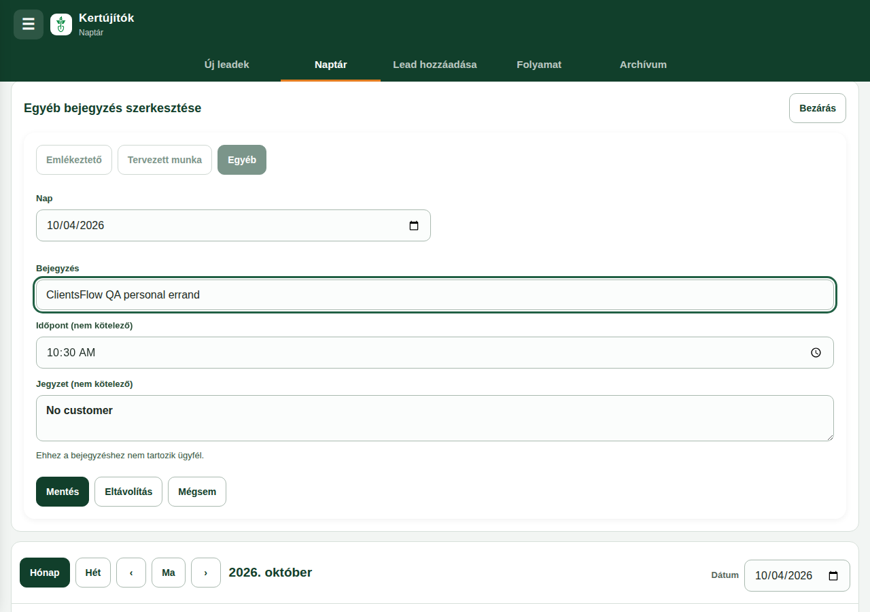Select the Emlékeztető entry type

click(74, 160)
